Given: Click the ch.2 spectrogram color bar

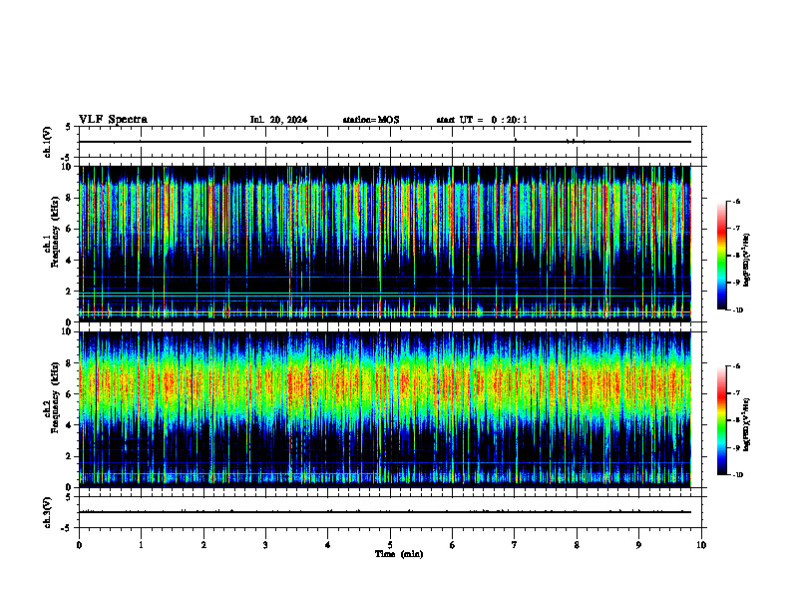Looking at the screenshot, I should (x=721, y=420).
